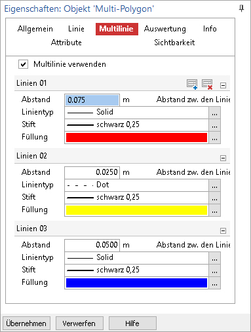Screen dimensions: 251x332
Task: Pin the properties panel
Action: [241, 9]
